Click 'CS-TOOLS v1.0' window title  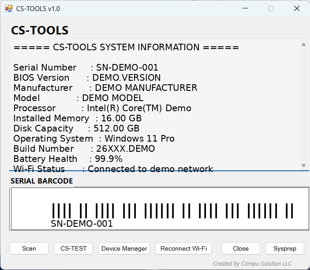pyautogui.click(x=38, y=9)
